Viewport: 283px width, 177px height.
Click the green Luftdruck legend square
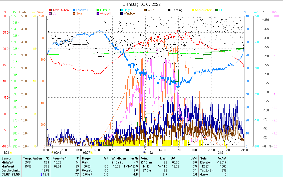point(98,10)
